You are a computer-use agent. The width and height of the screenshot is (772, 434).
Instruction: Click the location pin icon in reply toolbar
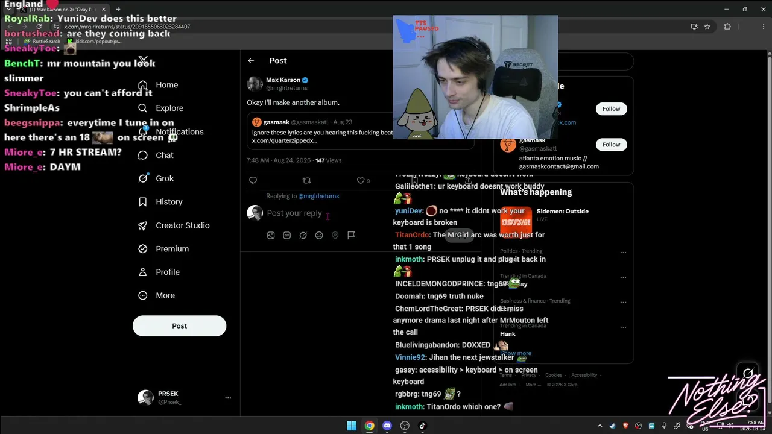tap(335, 235)
